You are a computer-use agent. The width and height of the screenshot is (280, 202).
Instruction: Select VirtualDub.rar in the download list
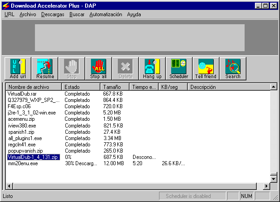pos(21,94)
